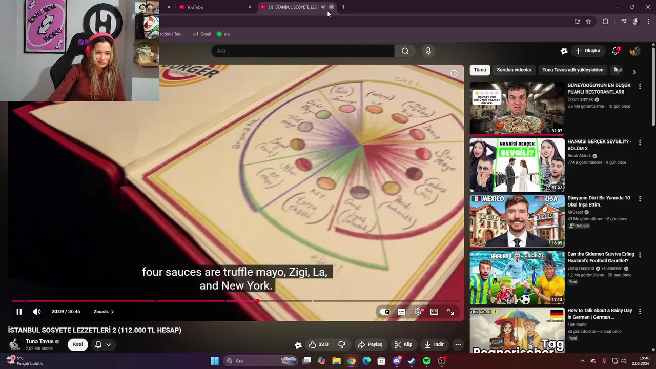Viewport: 656px width, 369px height.
Task: Open the player settings gear
Action: tap(418, 312)
